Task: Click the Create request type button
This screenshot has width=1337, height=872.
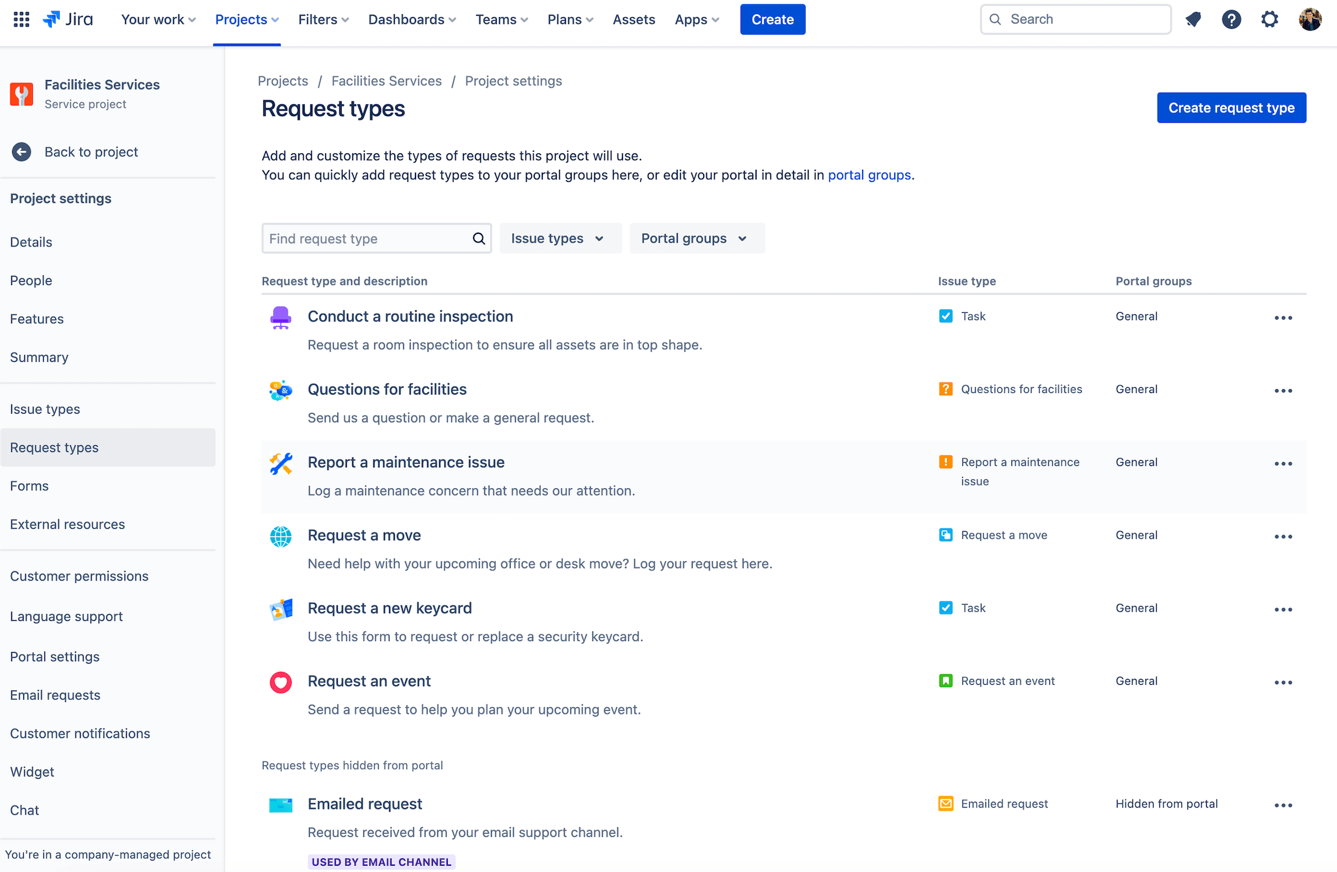Action: 1231,108
